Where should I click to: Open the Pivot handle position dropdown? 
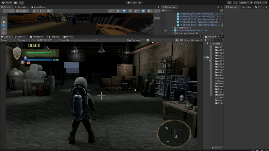(9, 11)
